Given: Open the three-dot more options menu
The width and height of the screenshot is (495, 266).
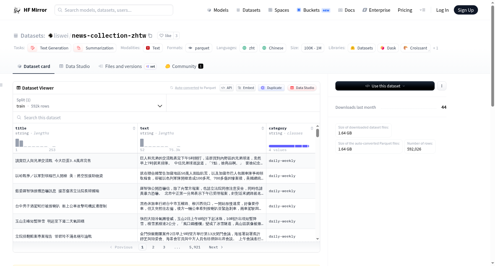Looking at the screenshot, I should [442, 86].
